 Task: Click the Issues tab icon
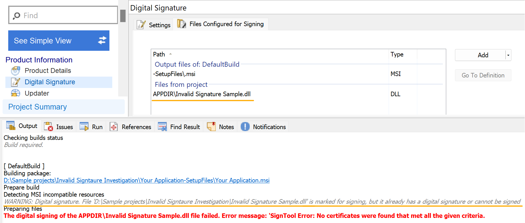click(48, 127)
